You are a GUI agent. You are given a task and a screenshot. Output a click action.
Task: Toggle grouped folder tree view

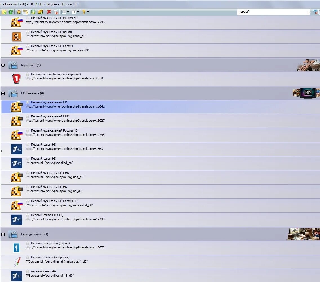pos(26,12)
